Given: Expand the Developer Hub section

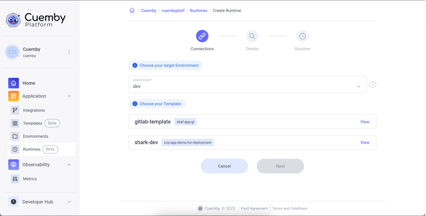Looking at the screenshot, I should click(x=69, y=202).
